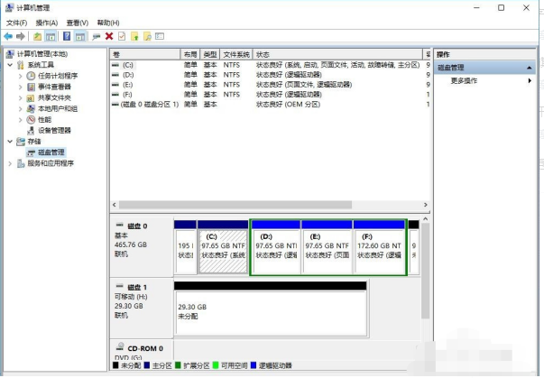Collapse the System Tools (系统工具) node
The image size is (544, 378).
(x=10, y=65)
